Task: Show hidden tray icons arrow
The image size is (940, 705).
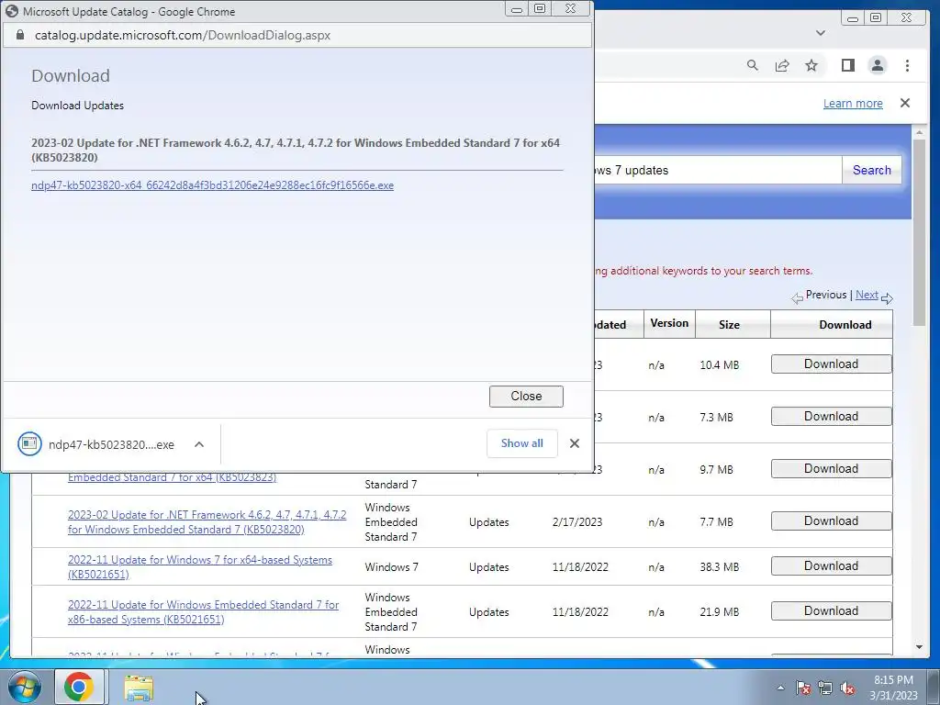Action: pyautogui.click(x=780, y=688)
